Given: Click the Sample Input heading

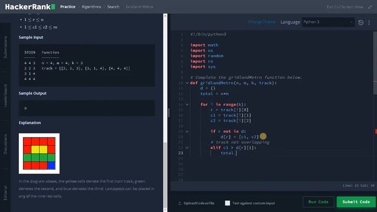Looking at the screenshot, I should [31, 37].
